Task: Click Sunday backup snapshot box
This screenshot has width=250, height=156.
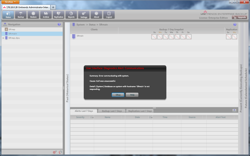Action: click(x=154, y=37)
